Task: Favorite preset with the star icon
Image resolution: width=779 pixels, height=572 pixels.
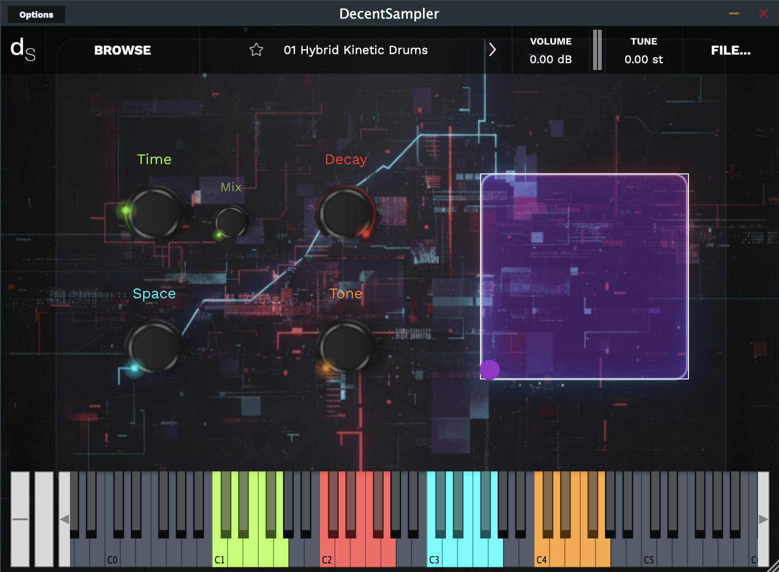Action: (x=256, y=50)
